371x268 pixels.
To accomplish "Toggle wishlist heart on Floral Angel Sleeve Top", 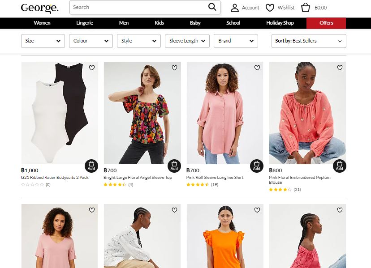I will tap(174, 68).
